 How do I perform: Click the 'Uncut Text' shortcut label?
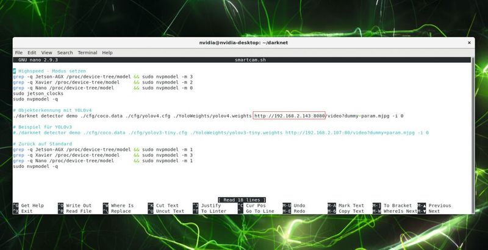click(x=170, y=211)
